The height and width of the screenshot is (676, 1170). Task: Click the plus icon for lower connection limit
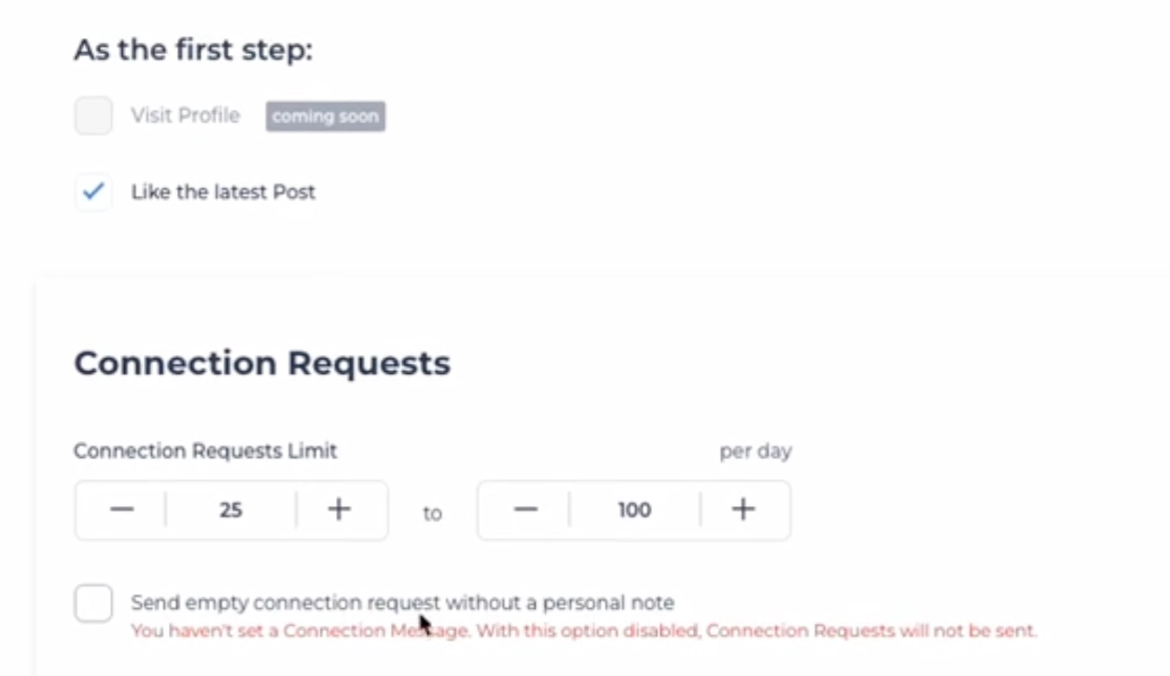click(x=339, y=510)
